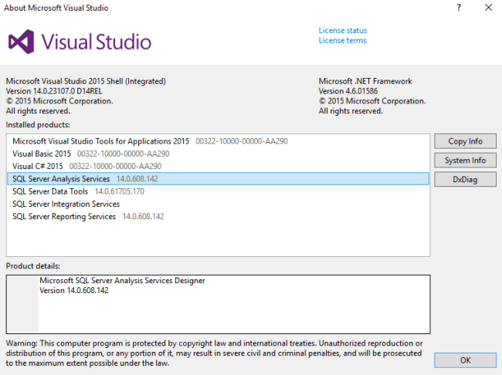This screenshot has height=375, width=502.
Task: Confirm with the OK button
Action: tap(465, 360)
